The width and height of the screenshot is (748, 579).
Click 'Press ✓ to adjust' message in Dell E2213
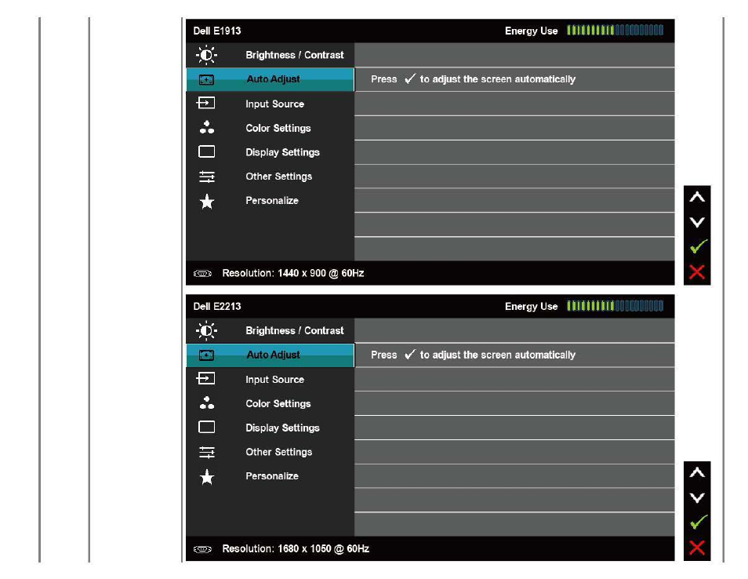pyautogui.click(x=474, y=355)
